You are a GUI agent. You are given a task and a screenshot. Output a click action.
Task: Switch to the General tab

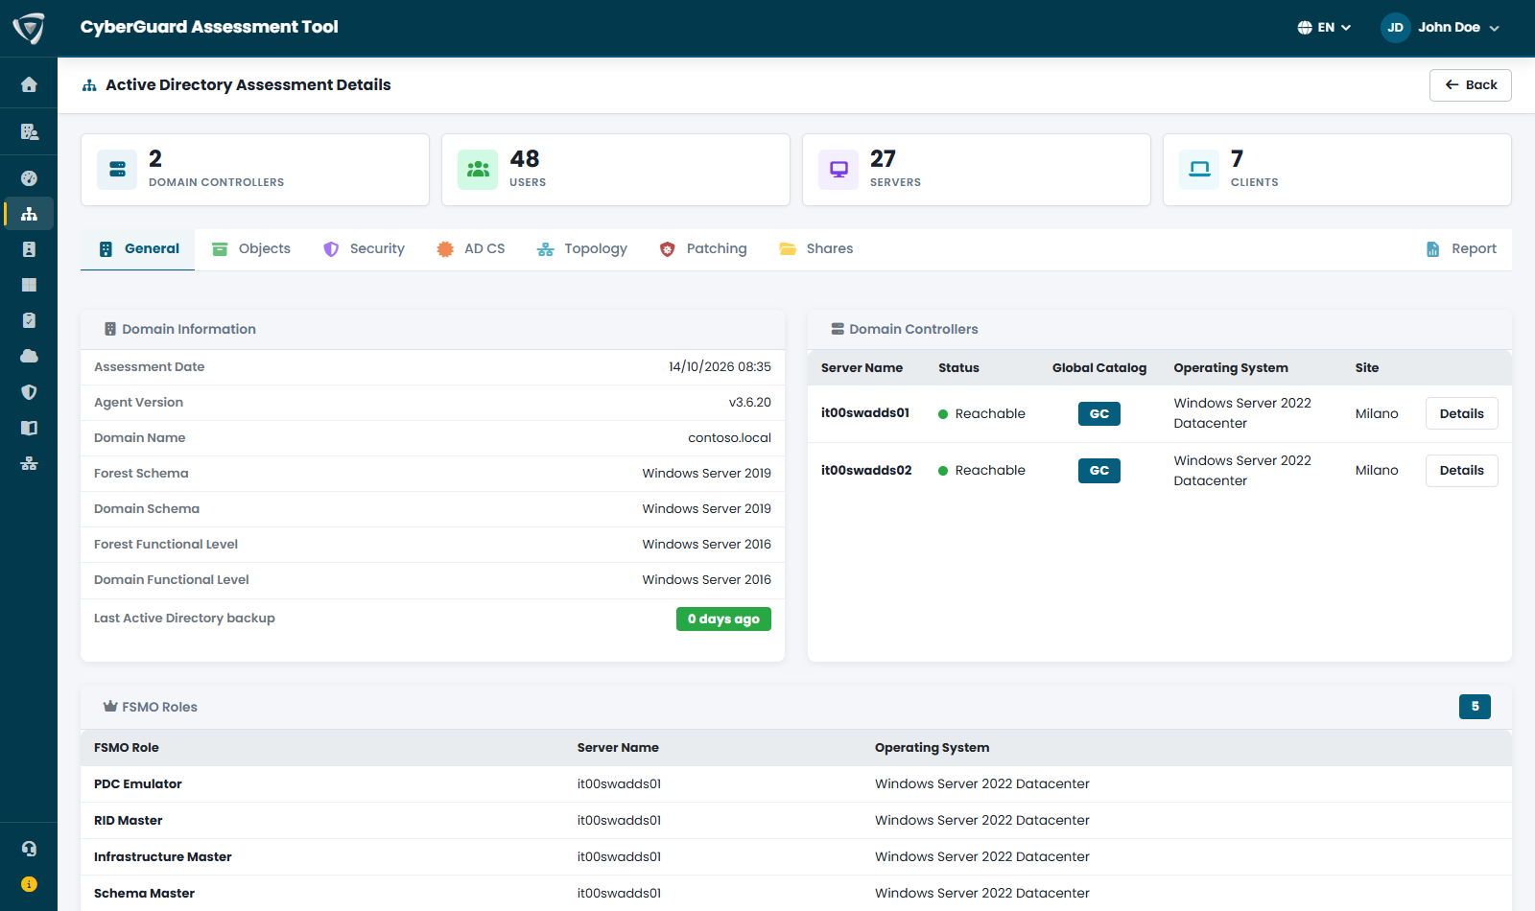[x=138, y=249]
